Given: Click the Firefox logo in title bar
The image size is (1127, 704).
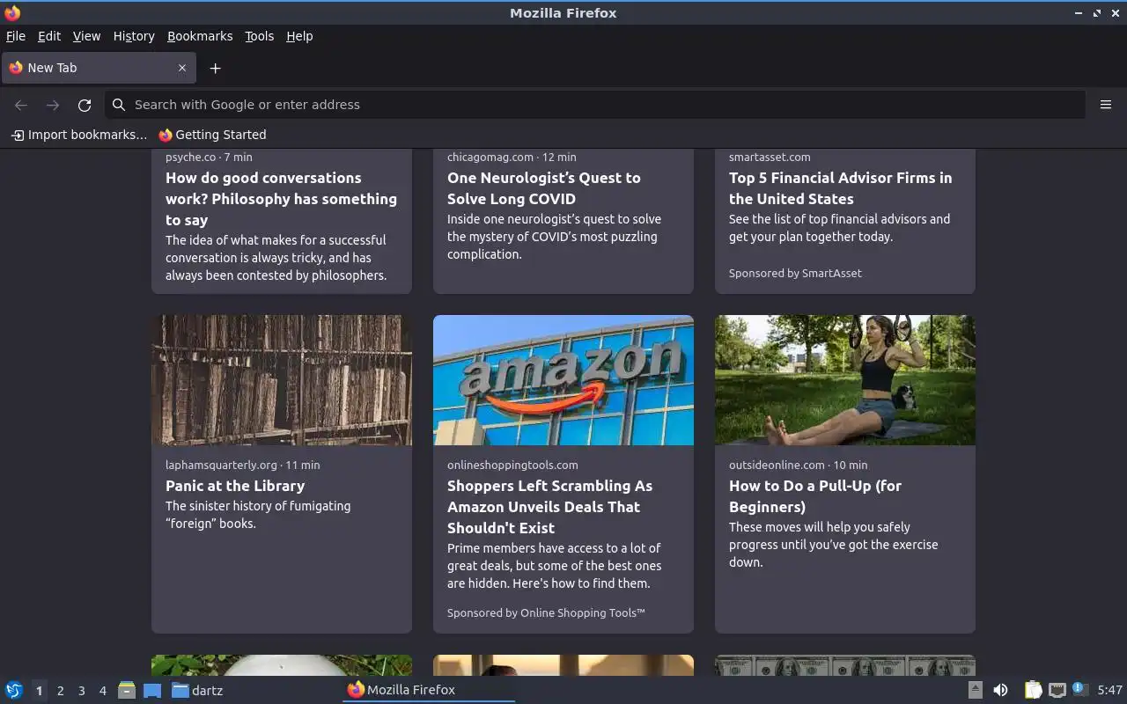Looking at the screenshot, I should click(12, 13).
